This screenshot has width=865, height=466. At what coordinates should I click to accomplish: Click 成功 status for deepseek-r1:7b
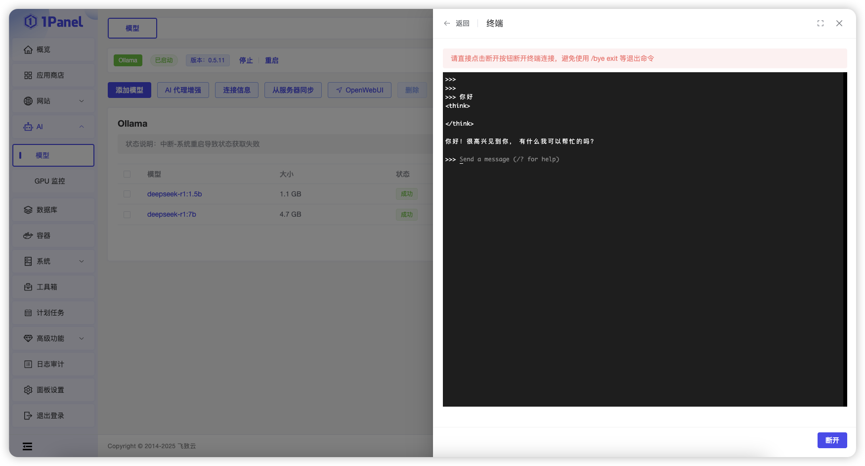[407, 215]
